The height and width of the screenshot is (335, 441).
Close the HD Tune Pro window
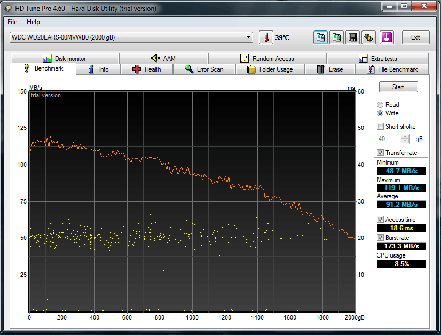424,6
